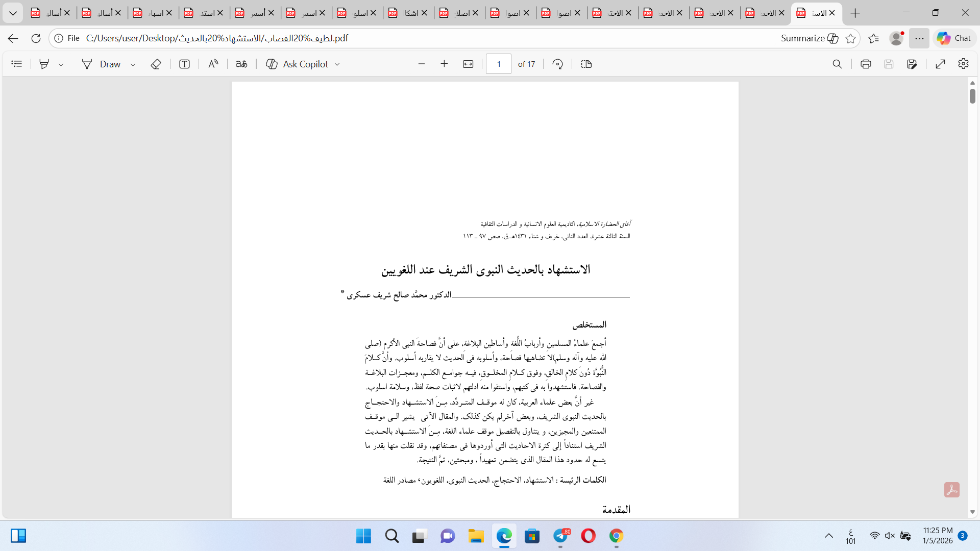
Task: Enter full screen mode
Action: point(941,64)
